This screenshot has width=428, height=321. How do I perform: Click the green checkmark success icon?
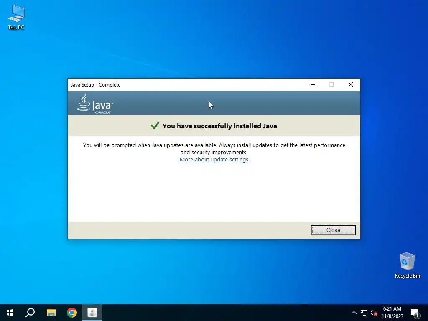pos(155,125)
